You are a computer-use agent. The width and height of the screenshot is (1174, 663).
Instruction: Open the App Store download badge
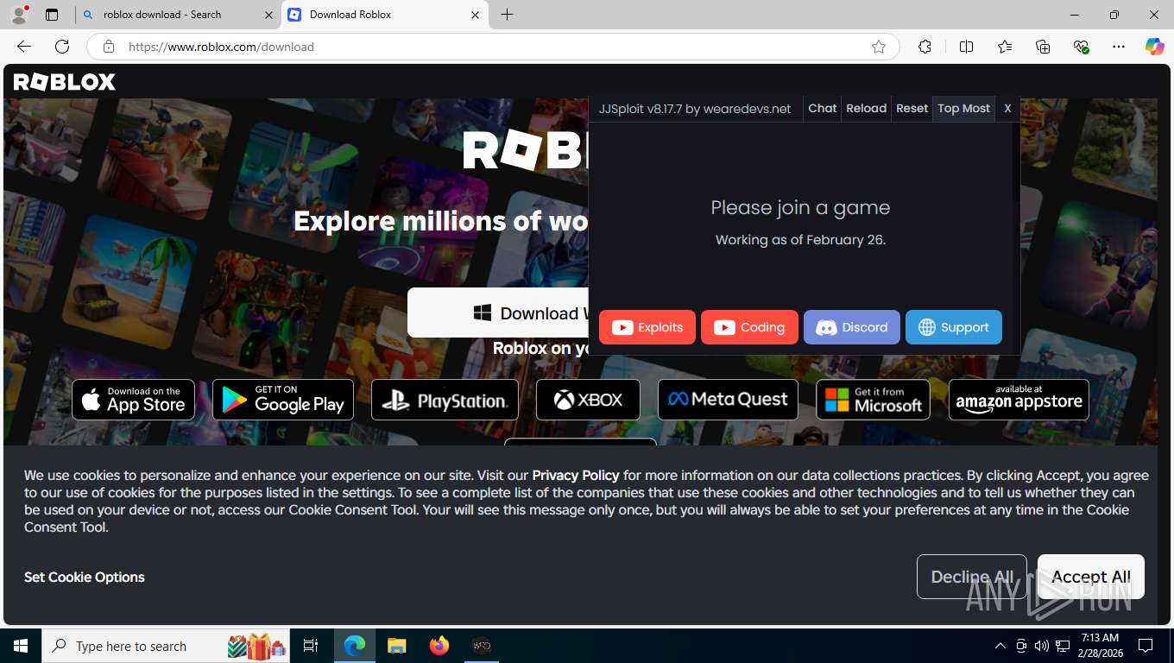133,400
